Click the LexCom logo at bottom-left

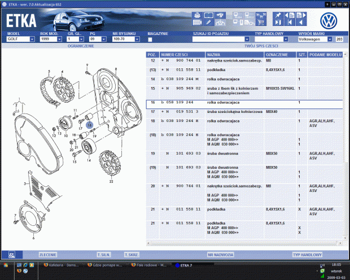pyautogui.click(x=12, y=255)
